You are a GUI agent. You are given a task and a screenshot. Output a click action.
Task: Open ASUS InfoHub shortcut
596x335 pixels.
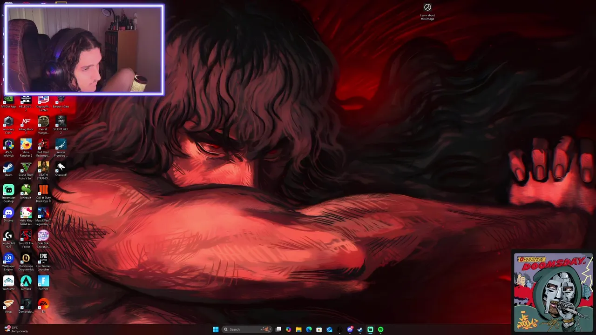click(x=8, y=148)
